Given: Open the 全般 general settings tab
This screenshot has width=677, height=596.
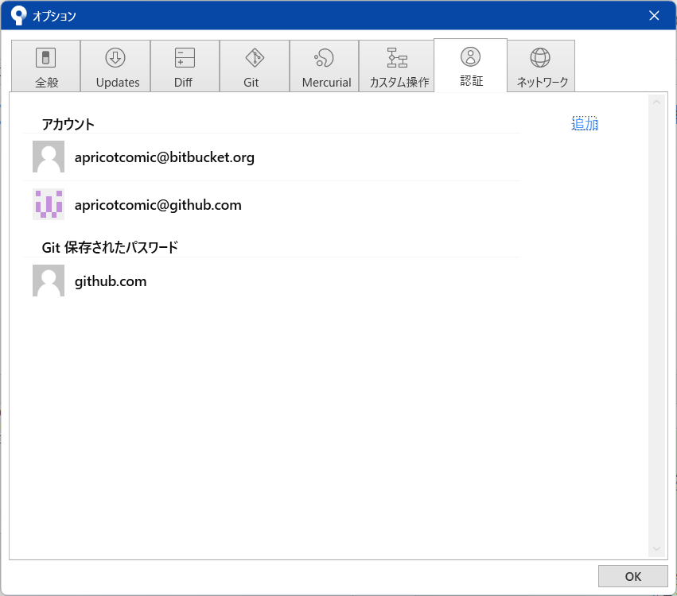Looking at the screenshot, I should point(46,66).
